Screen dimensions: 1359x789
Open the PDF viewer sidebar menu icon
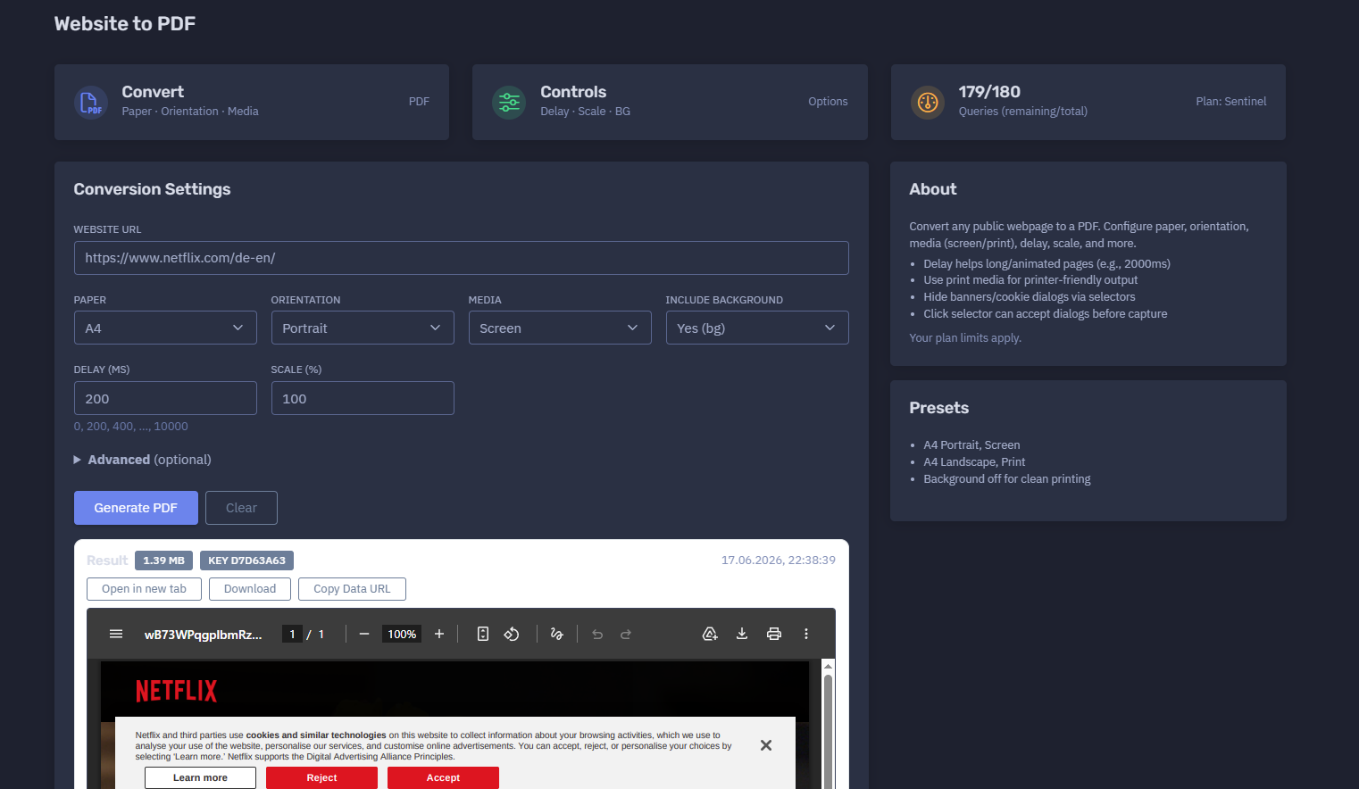(x=116, y=634)
